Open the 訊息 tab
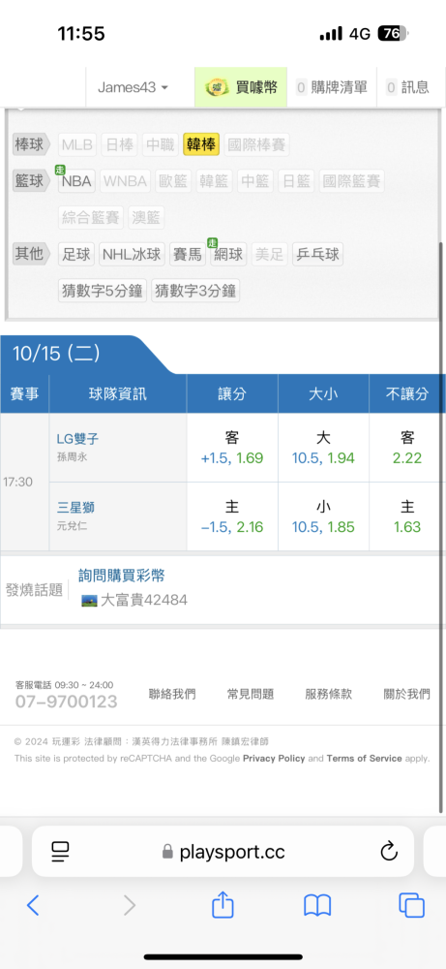This screenshot has width=446, height=969. point(407,87)
